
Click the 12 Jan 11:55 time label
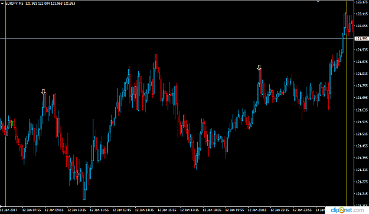tap(99, 210)
